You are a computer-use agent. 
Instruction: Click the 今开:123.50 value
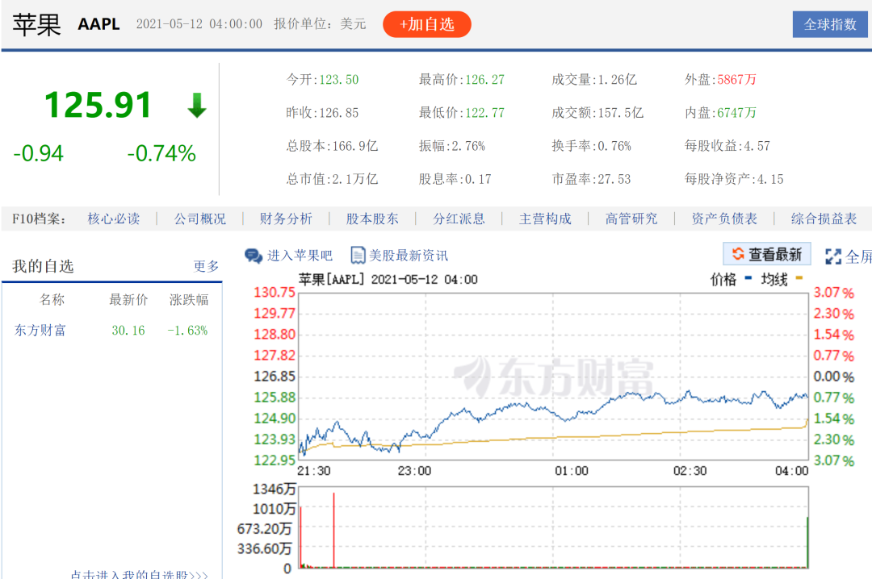[x=322, y=80]
